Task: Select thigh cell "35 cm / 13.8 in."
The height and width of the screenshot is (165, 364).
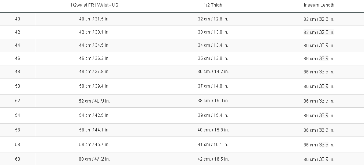Action: click(213, 58)
